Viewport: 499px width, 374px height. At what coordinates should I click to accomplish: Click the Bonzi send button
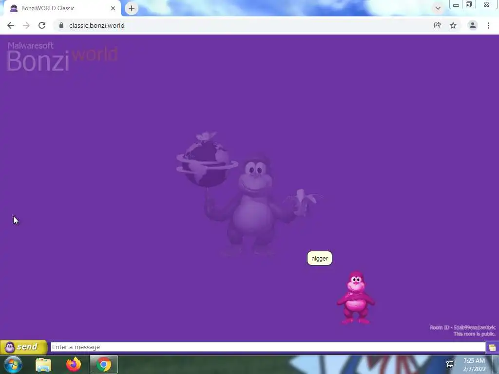(x=23, y=347)
